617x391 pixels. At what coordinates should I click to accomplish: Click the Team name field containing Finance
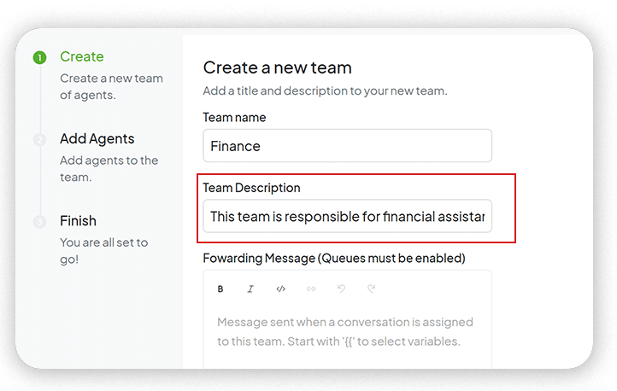pyautogui.click(x=347, y=146)
